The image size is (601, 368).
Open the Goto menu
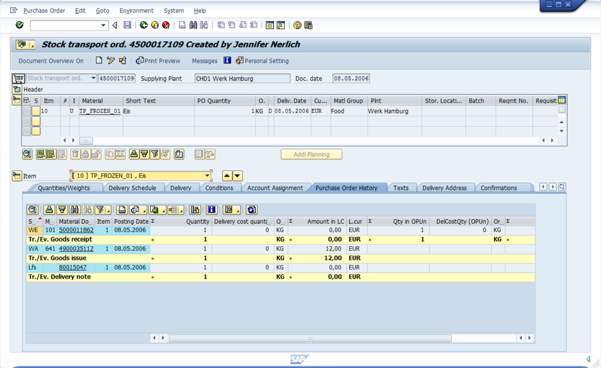pyautogui.click(x=102, y=11)
